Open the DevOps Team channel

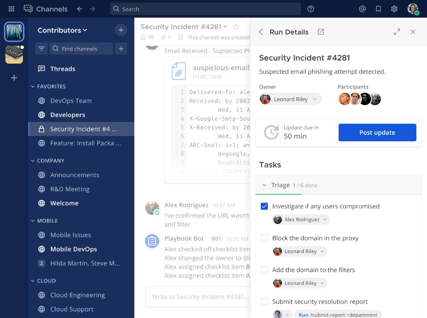point(81,101)
